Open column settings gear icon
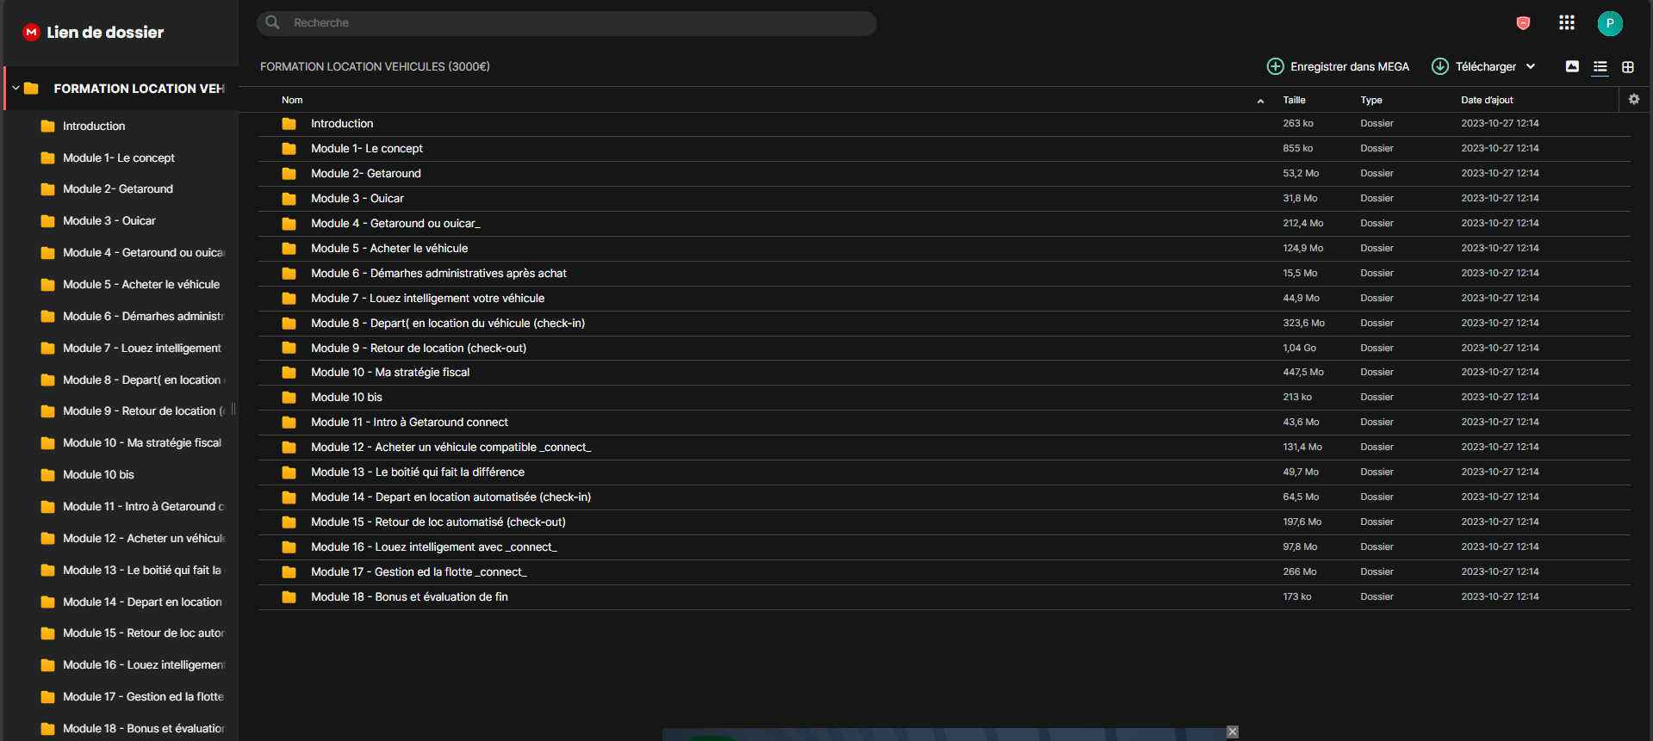 (1634, 100)
